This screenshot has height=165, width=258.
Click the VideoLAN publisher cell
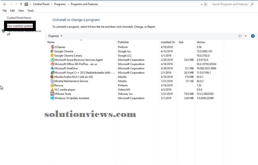[124, 90]
